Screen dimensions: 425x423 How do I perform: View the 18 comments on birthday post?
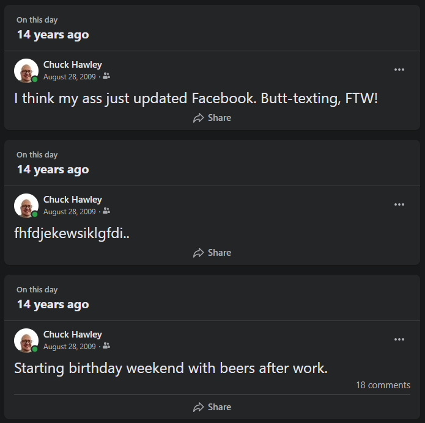(383, 385)
